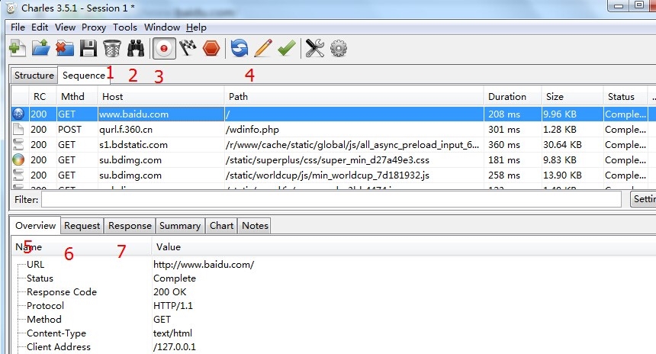The width and height of the screenshot is (656, 354).
Task: Open the Window menu
Action: (162, 27)
